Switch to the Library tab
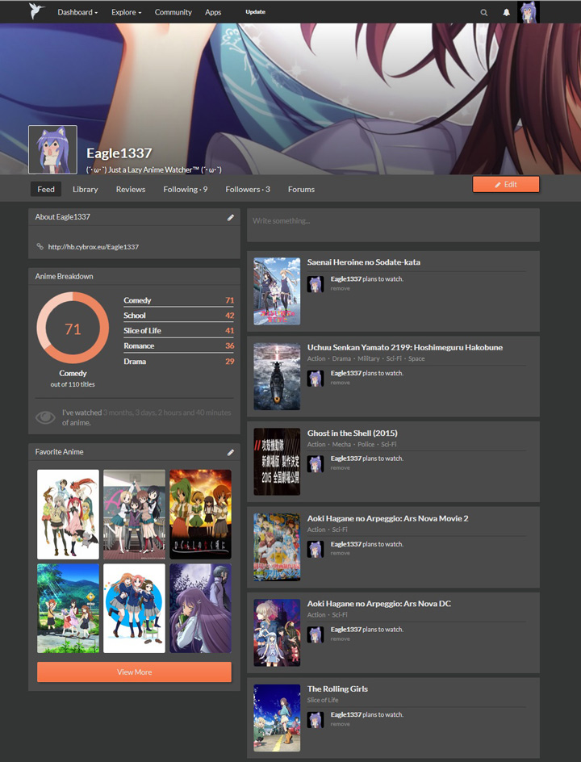Viewport: 581px width, 762px height. [x=85, y=189]
